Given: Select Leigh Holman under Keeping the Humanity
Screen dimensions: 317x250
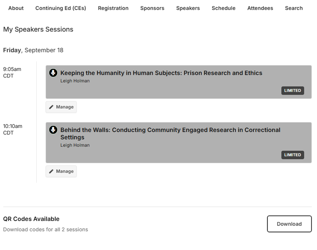Looking at the screenshot, I should pyautogui.click(x=75, y=81).
